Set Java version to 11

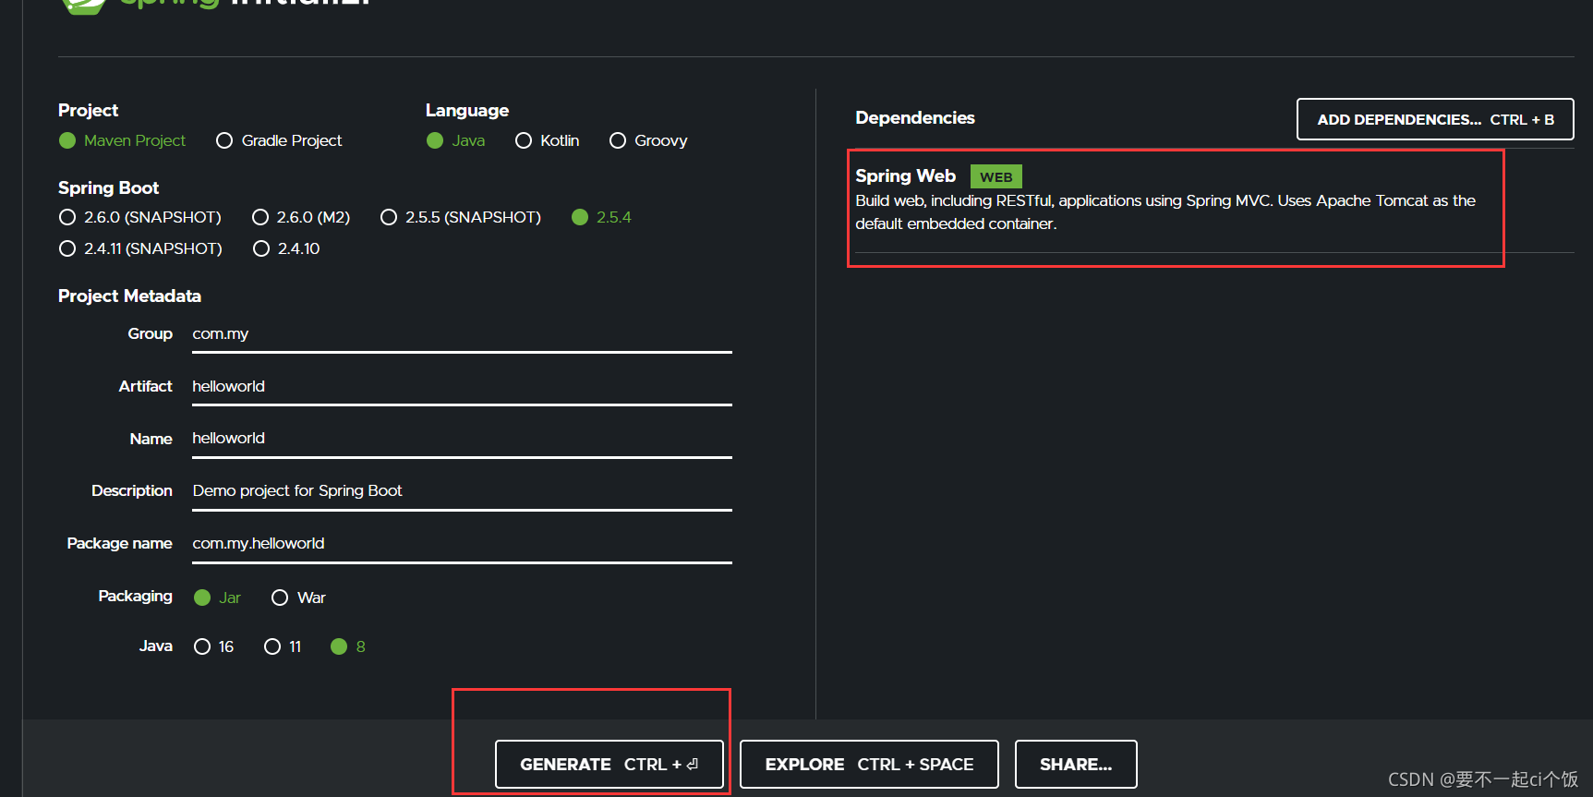tap(283, 646)
